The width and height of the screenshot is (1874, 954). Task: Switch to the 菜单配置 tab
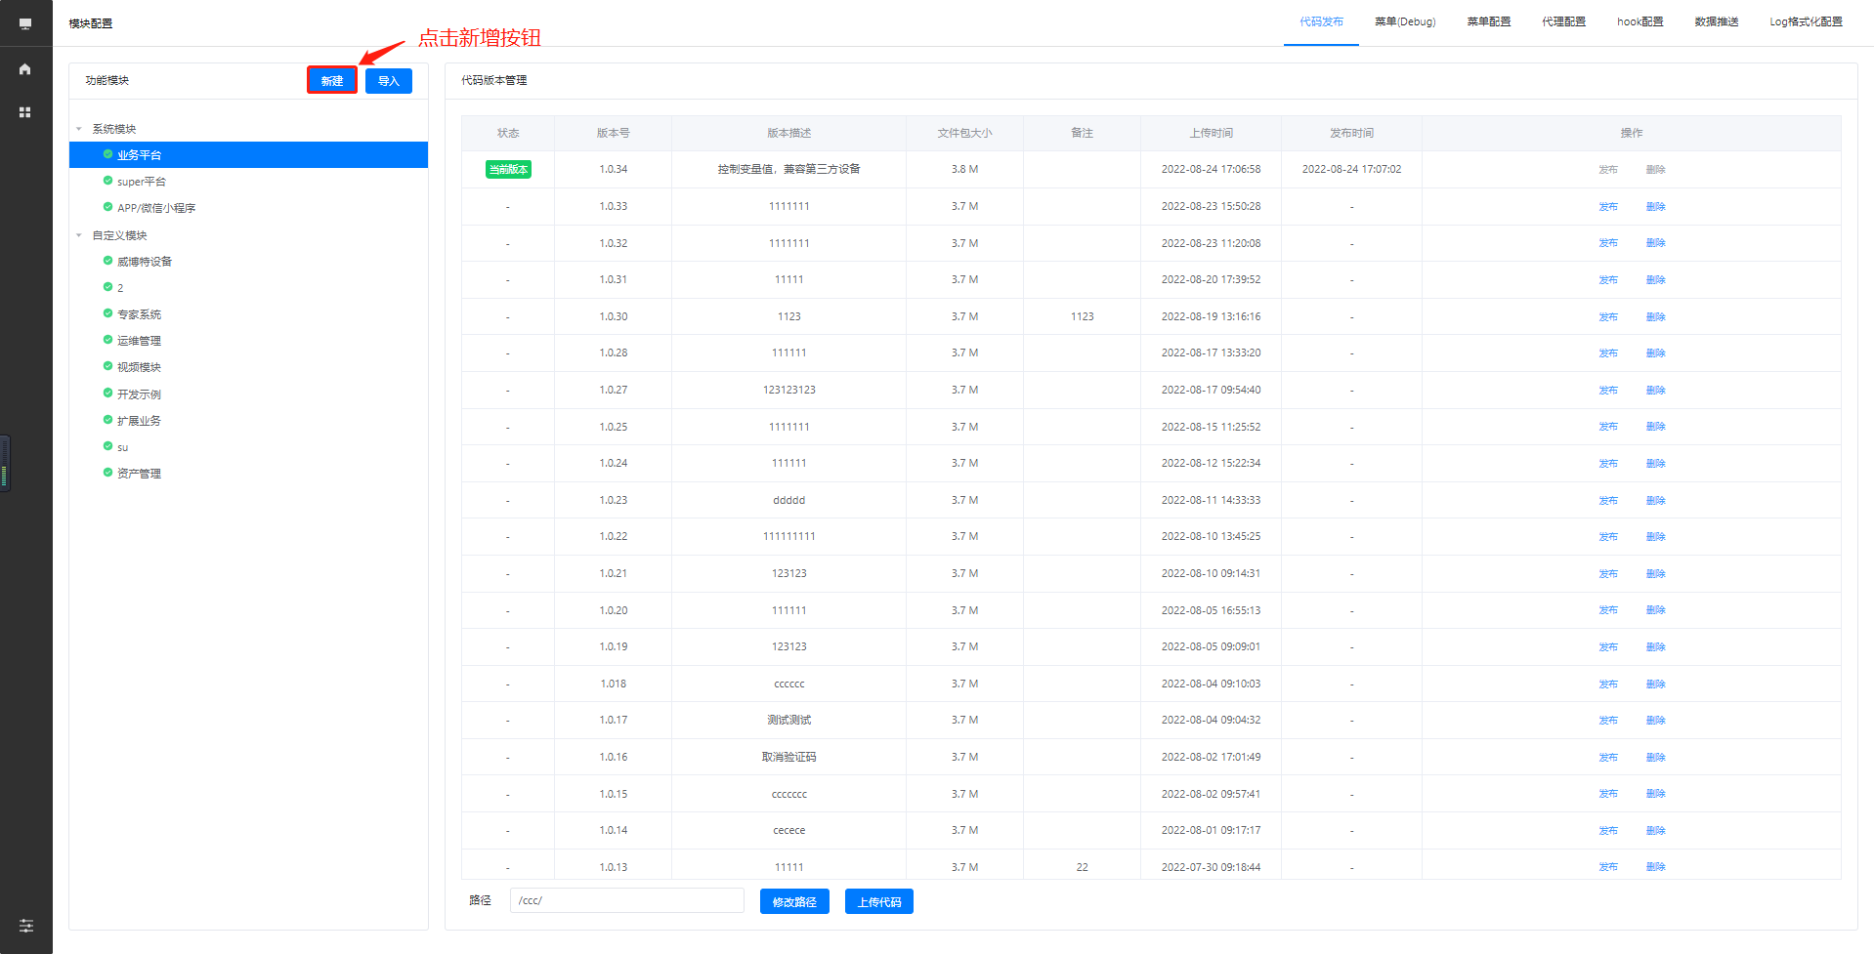point(1488,21)
